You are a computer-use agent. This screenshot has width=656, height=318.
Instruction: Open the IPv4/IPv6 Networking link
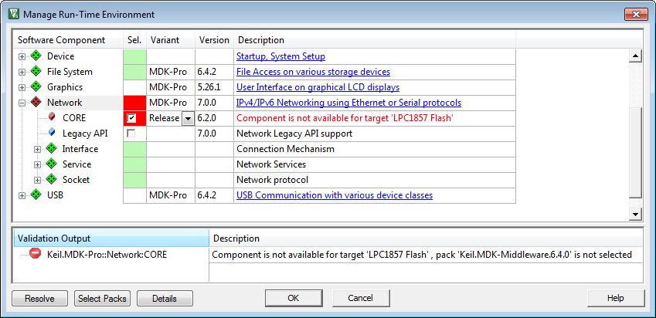(x=349, y=103)
